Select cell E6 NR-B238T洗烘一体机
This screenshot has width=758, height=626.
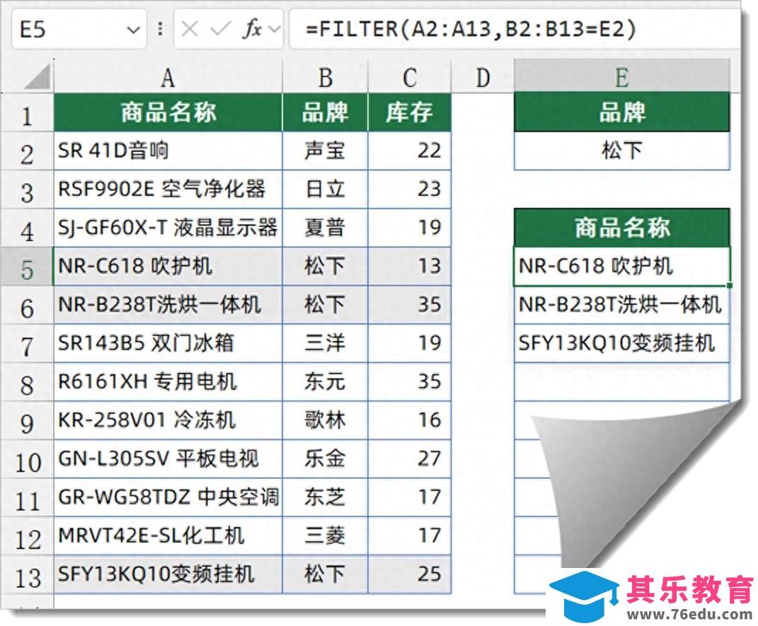click(621, 305)
